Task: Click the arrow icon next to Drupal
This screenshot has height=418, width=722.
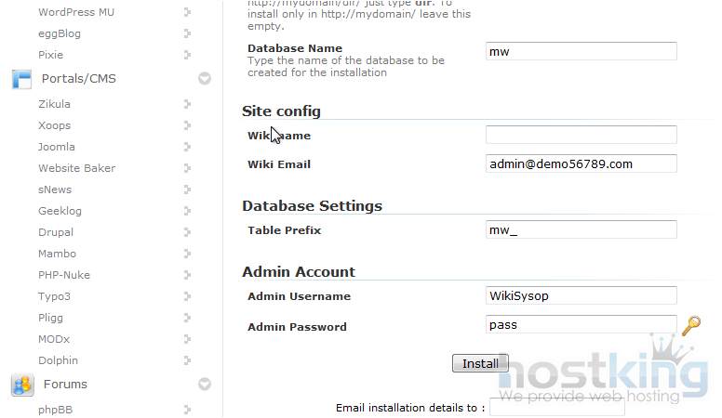Action: (x=187, y=232)
